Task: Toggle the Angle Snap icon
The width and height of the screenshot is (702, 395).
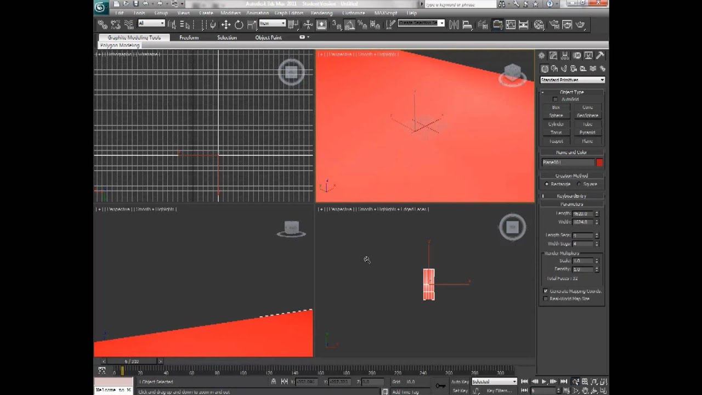Action: tap(349, 25)
